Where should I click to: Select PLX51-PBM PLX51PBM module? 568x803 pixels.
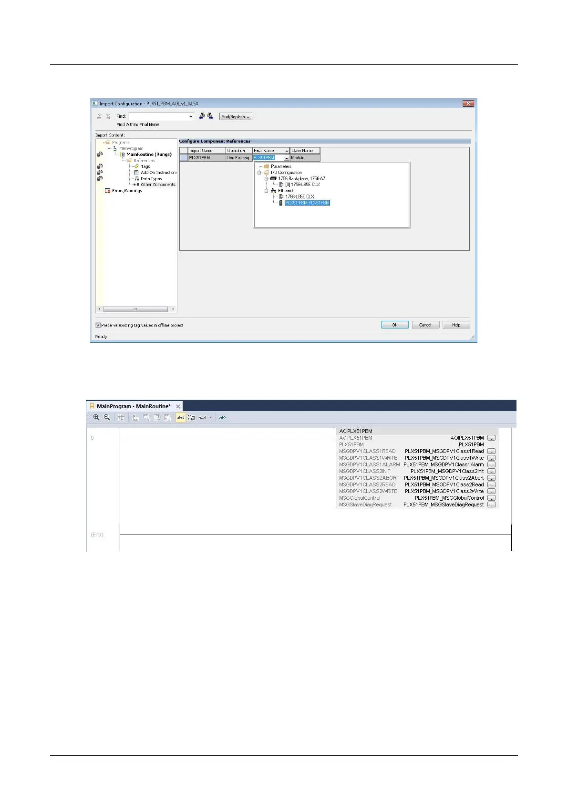pyautogui.click(x=307, y=203)
